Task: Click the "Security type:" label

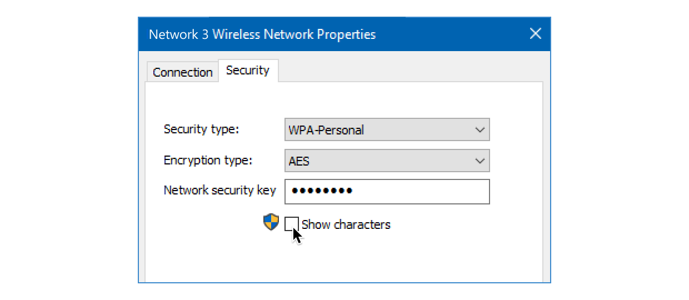Action: click(x=201, y=129)
